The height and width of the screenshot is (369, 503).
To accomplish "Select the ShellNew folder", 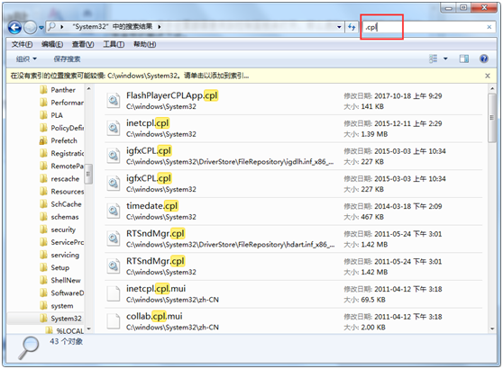I will pyautogui.click(x=66, y=280).
